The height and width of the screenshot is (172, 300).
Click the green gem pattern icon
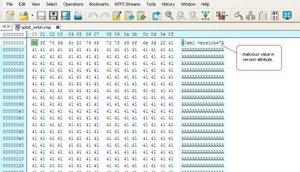pyautogui.click(x=205, y=16)
